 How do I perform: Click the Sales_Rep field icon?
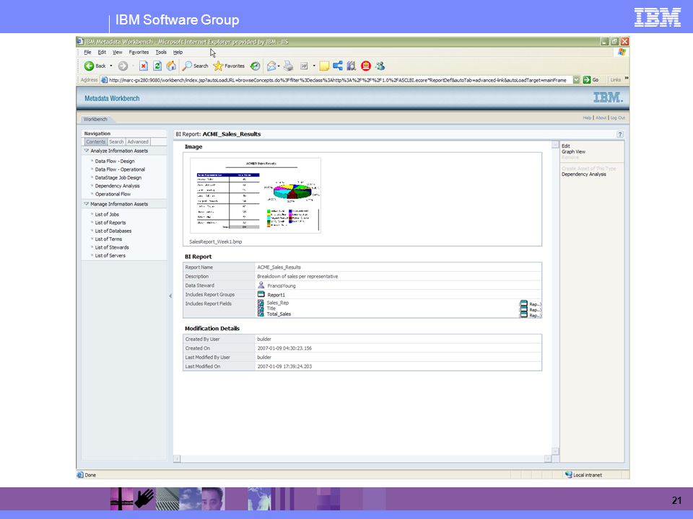[x=261, y=303]
